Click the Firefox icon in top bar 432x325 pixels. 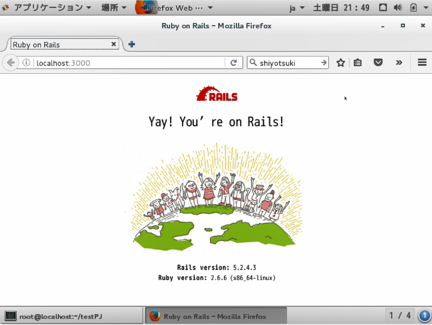(x=146, y=8)
